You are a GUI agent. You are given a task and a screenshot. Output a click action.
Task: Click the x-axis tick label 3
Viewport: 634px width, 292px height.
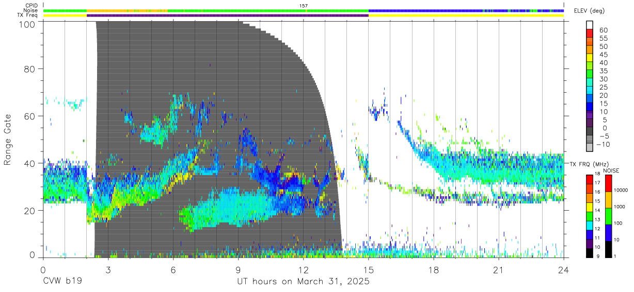coord(108,270)
